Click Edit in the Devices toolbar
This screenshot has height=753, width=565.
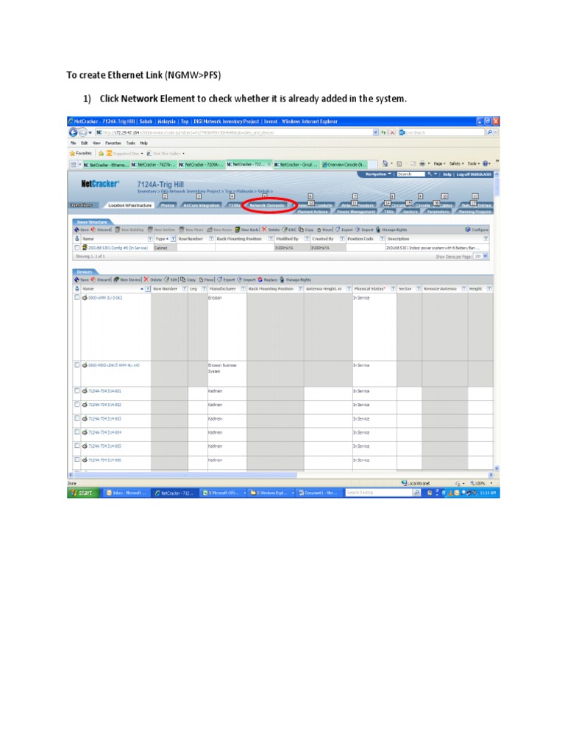coord(171,279)
